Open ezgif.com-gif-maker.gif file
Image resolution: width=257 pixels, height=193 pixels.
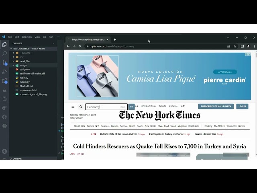[32, 74]
